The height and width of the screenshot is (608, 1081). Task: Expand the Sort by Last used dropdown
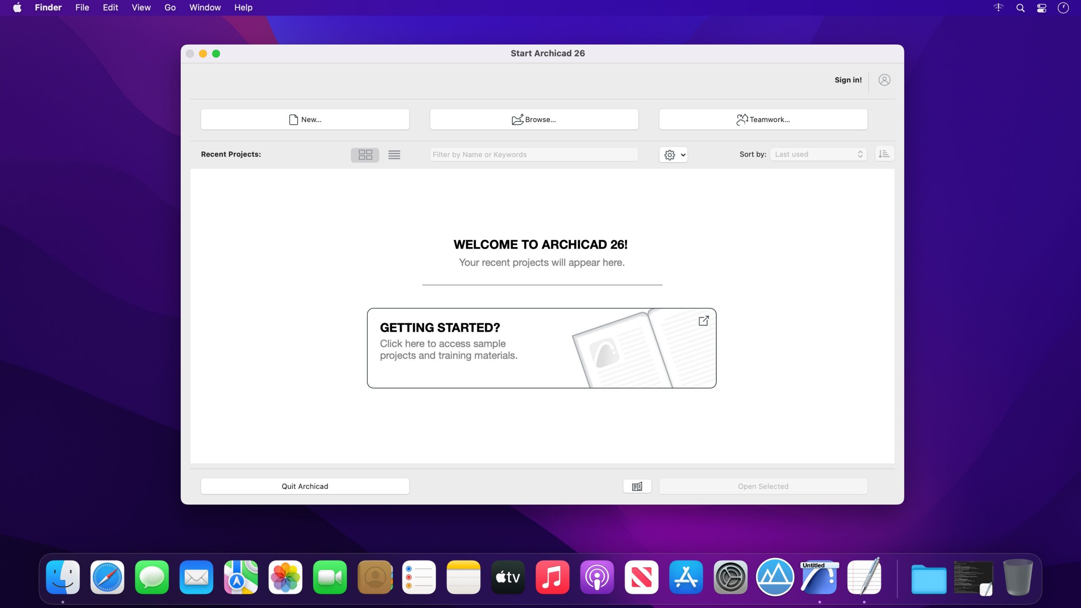(818, 154)
